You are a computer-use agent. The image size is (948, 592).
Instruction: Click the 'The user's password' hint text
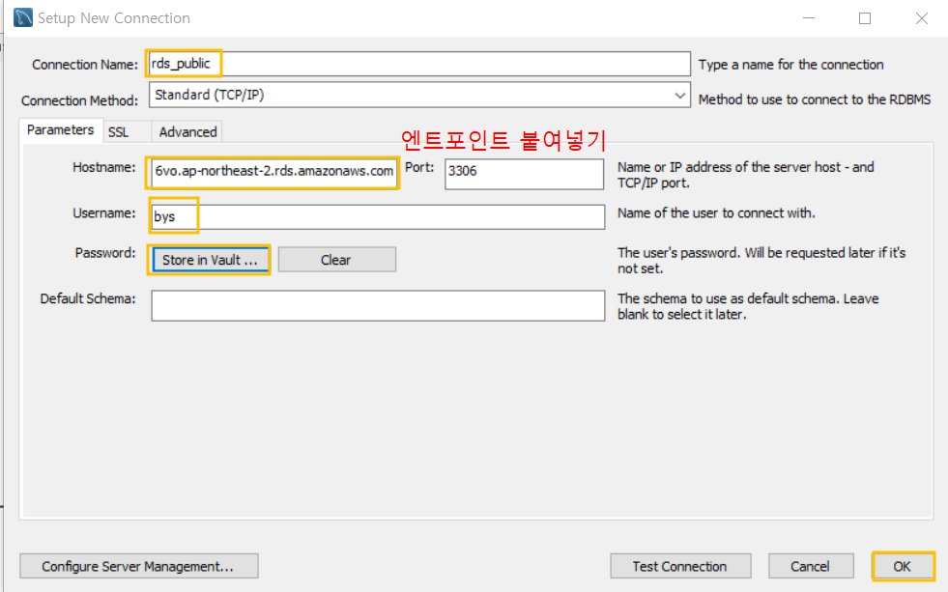761,261
